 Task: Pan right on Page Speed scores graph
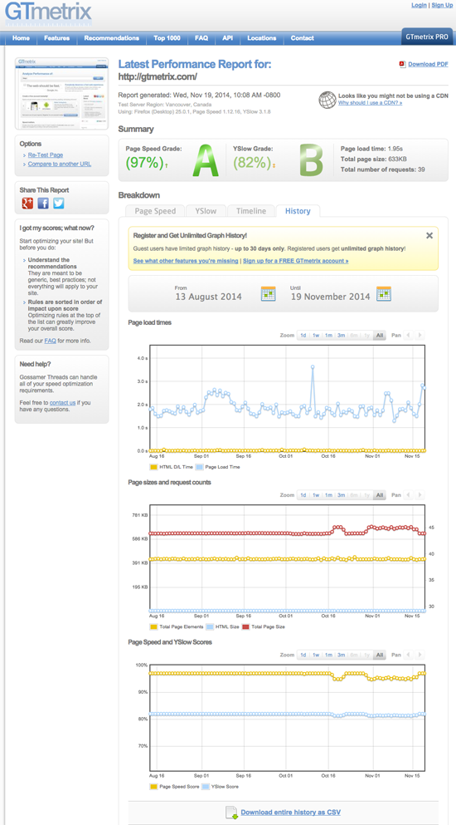pos(420,655)
